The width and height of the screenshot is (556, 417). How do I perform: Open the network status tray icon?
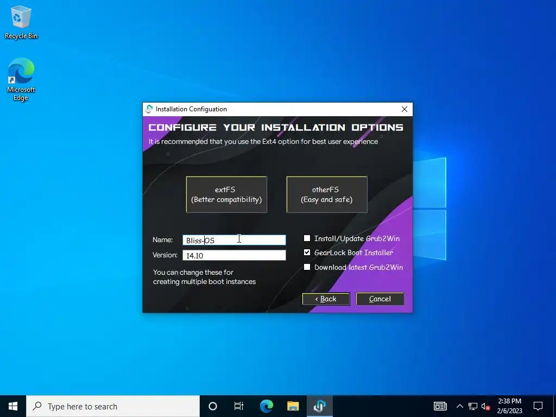(x=473, y=406)
